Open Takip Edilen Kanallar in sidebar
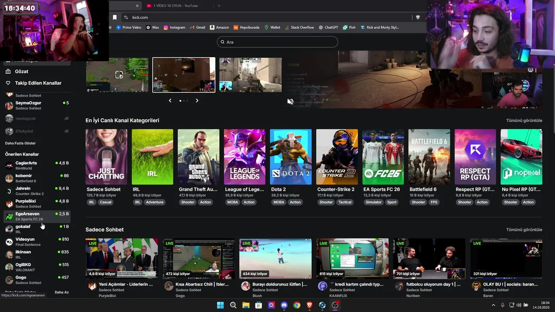 coord(37,83)
